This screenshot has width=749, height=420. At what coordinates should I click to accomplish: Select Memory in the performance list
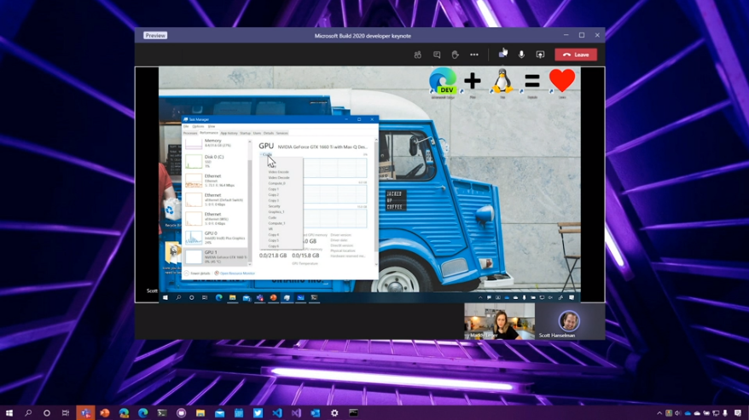216,143
